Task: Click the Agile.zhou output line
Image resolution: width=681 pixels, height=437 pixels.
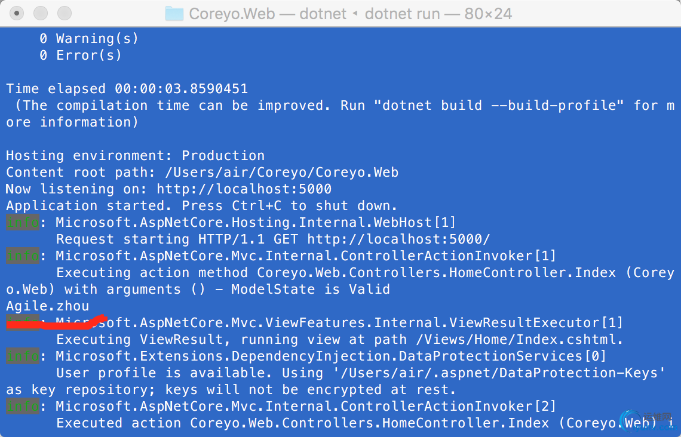Action: click(x=48, y=306)
